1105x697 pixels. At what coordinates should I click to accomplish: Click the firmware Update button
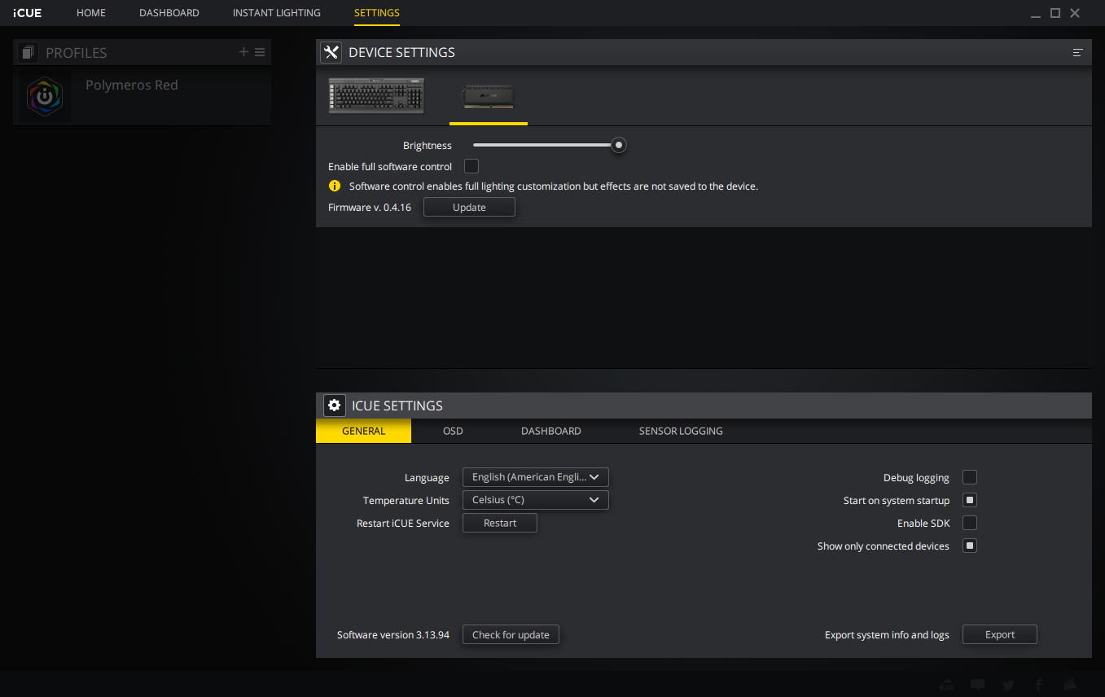469,208
